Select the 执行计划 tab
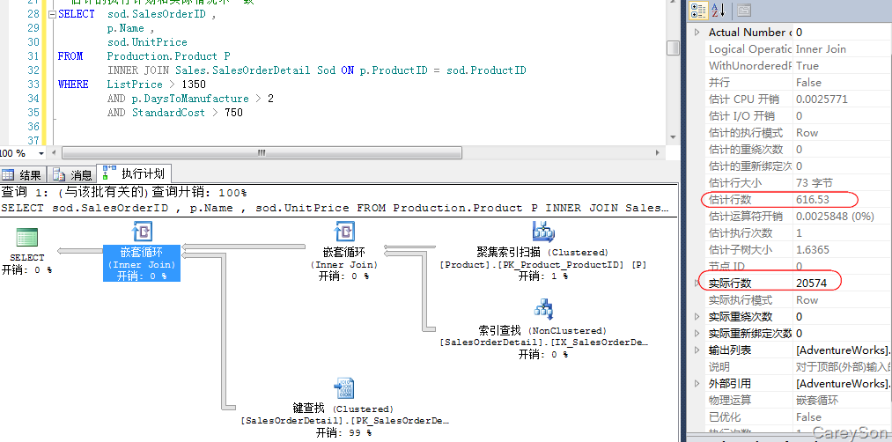 click(x=135, y=173)
